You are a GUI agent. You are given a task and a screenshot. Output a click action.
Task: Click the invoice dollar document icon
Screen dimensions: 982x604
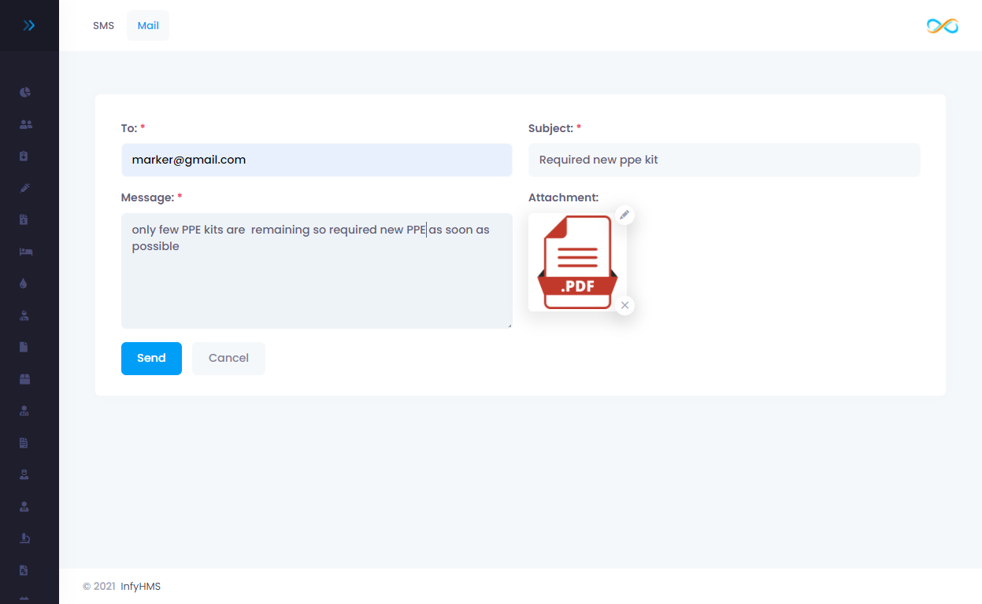[x=24, y=220]
